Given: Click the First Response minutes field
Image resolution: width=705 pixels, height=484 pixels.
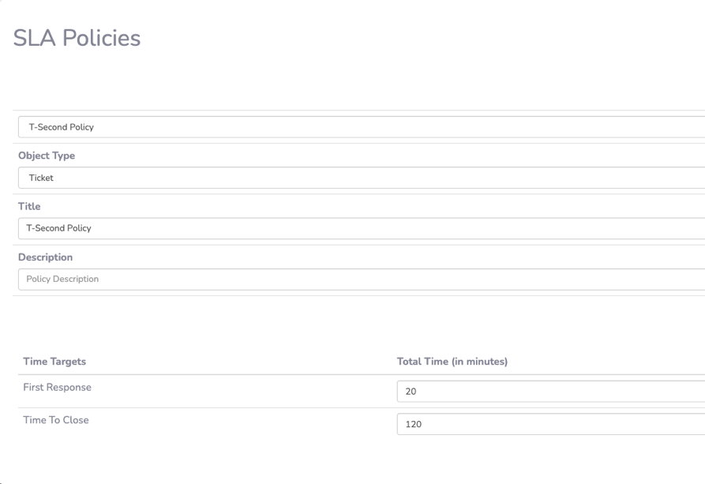Looking at the screenshot, I should (x=551, y=392).
